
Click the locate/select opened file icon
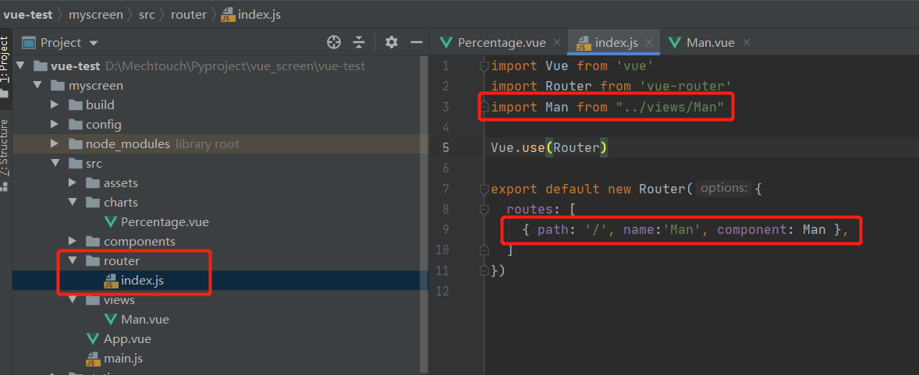(334, 42)
